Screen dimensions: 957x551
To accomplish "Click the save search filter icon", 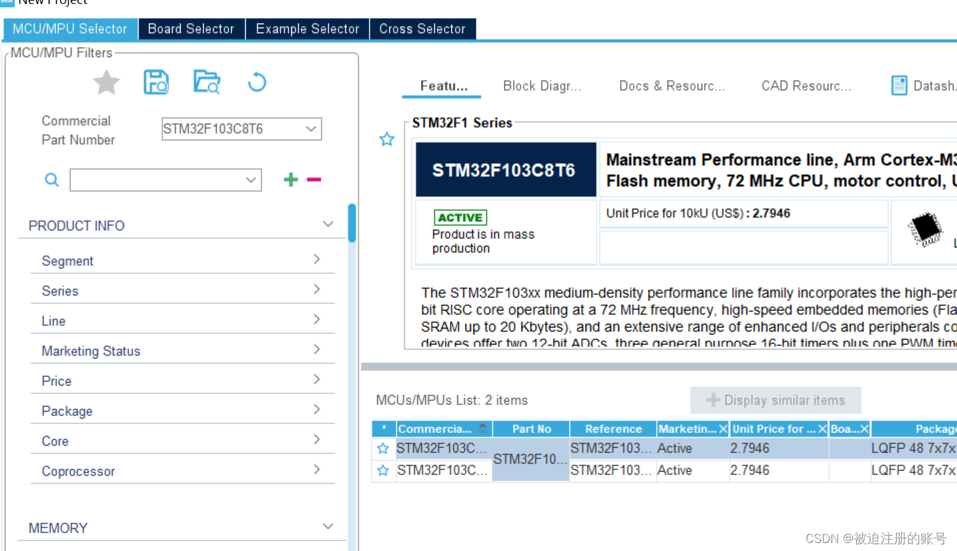I will click(x=156, y=82).
